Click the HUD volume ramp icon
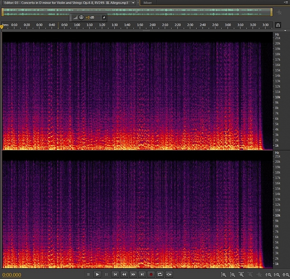The height and width of the screenshot is (279, 290). (x=75, y=17)
